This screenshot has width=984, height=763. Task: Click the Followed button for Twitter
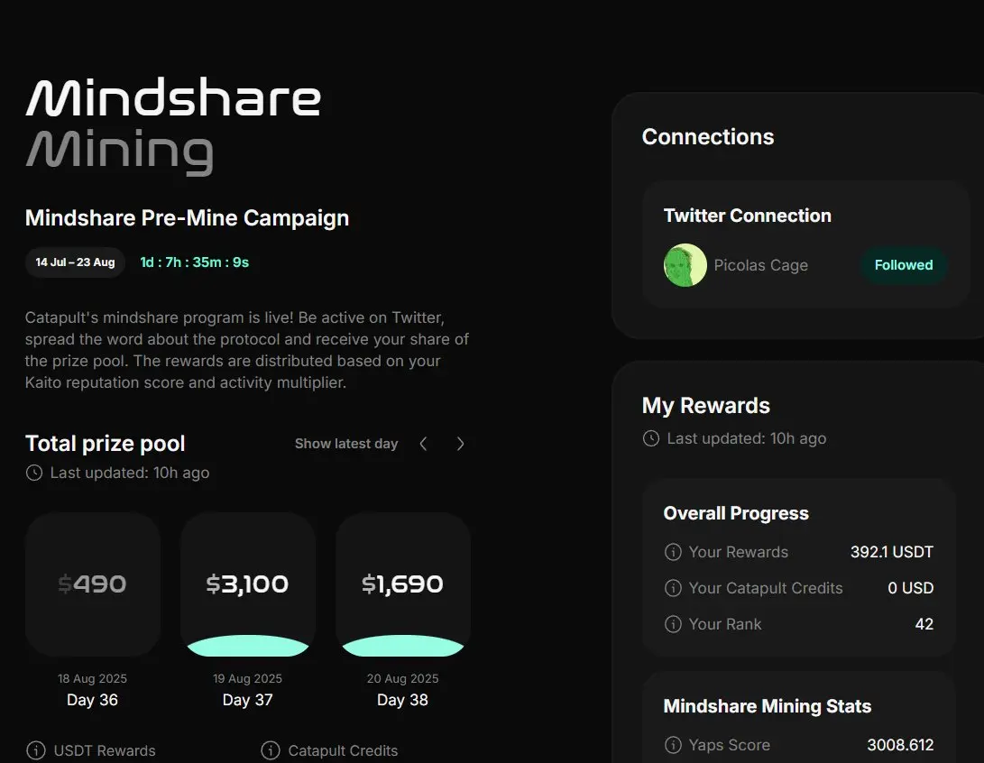904,265
